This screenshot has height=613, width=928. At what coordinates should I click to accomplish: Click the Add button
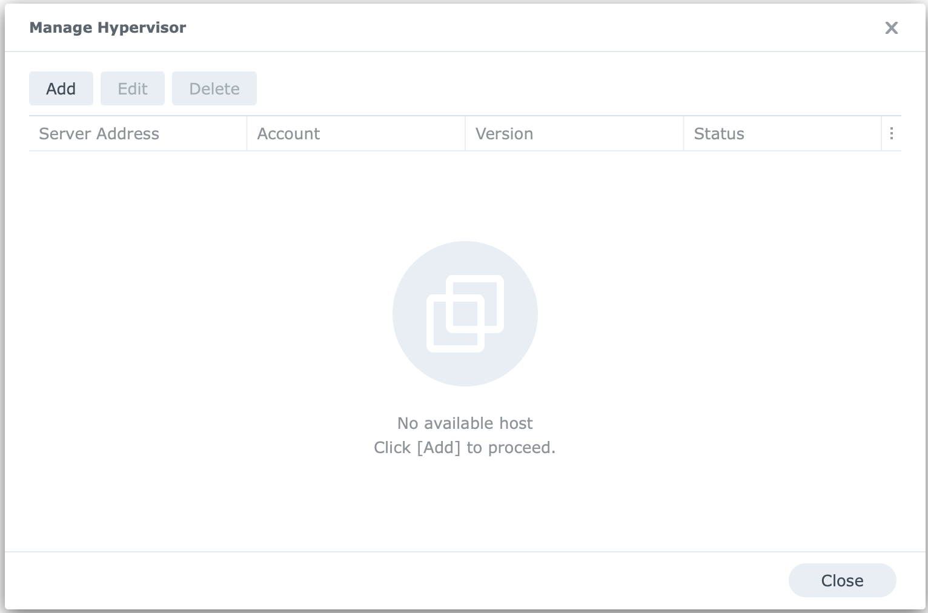click(61, 88)
